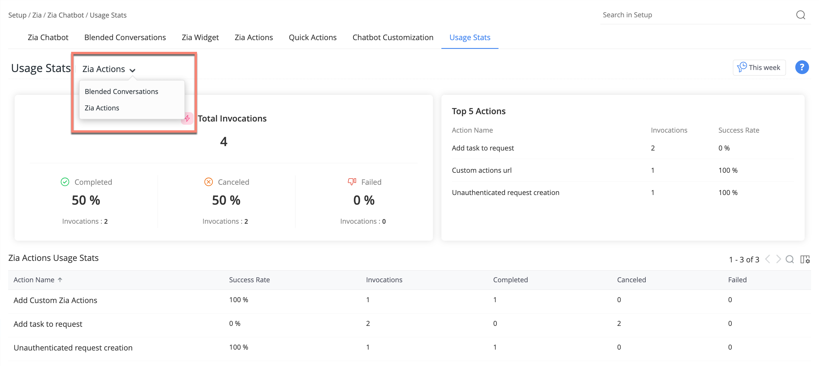This screenshot has width=819, height=366.
Task: Select Blended Conversations from the dropdown list
Action: click(x=121, y=92)
